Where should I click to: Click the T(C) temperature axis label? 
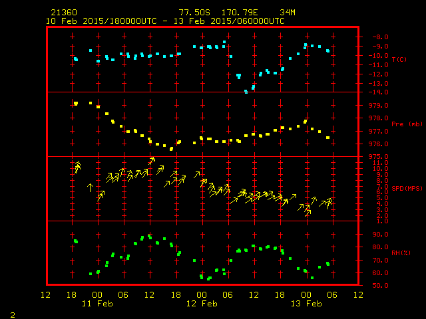click(x=399, y=60)
